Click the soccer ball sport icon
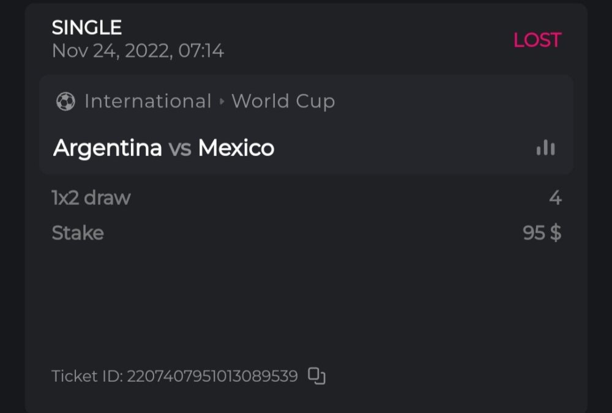612x413 pixels. pos(65,102)
